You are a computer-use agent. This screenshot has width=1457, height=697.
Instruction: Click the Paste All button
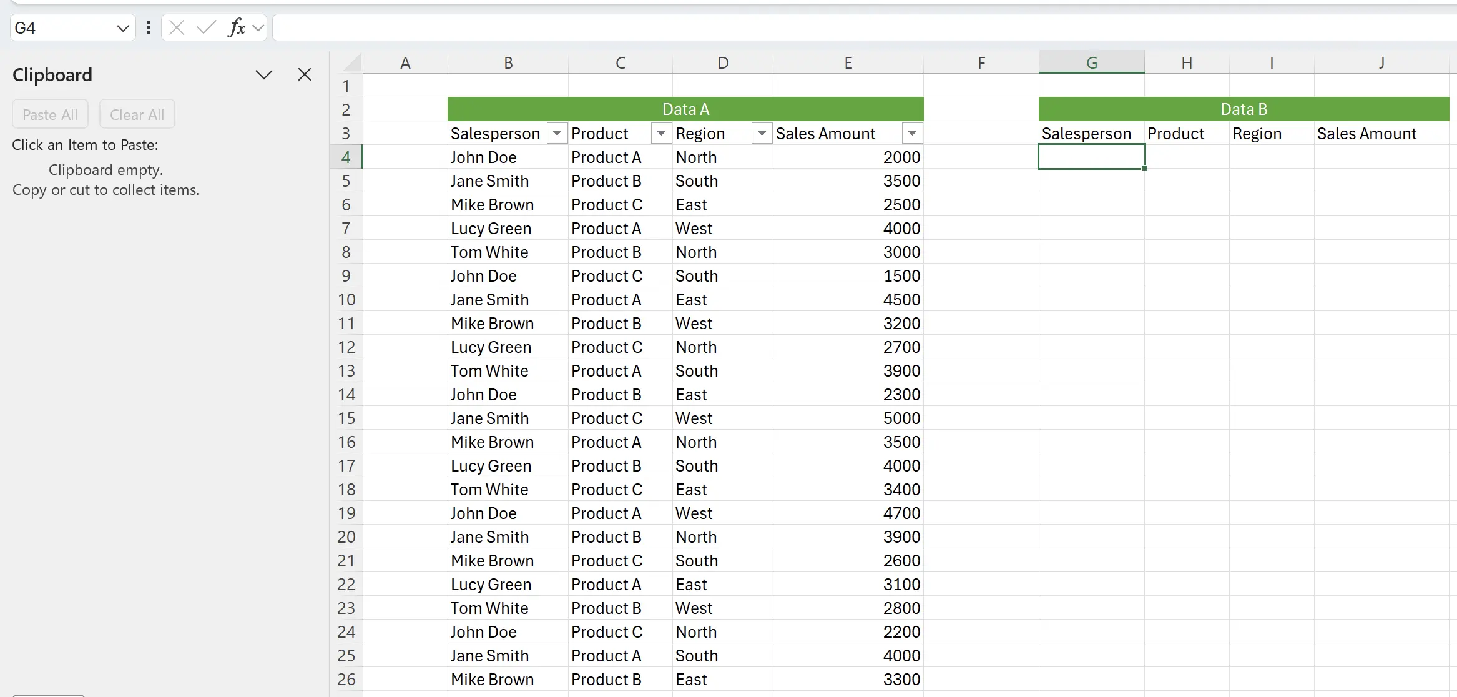50,114
